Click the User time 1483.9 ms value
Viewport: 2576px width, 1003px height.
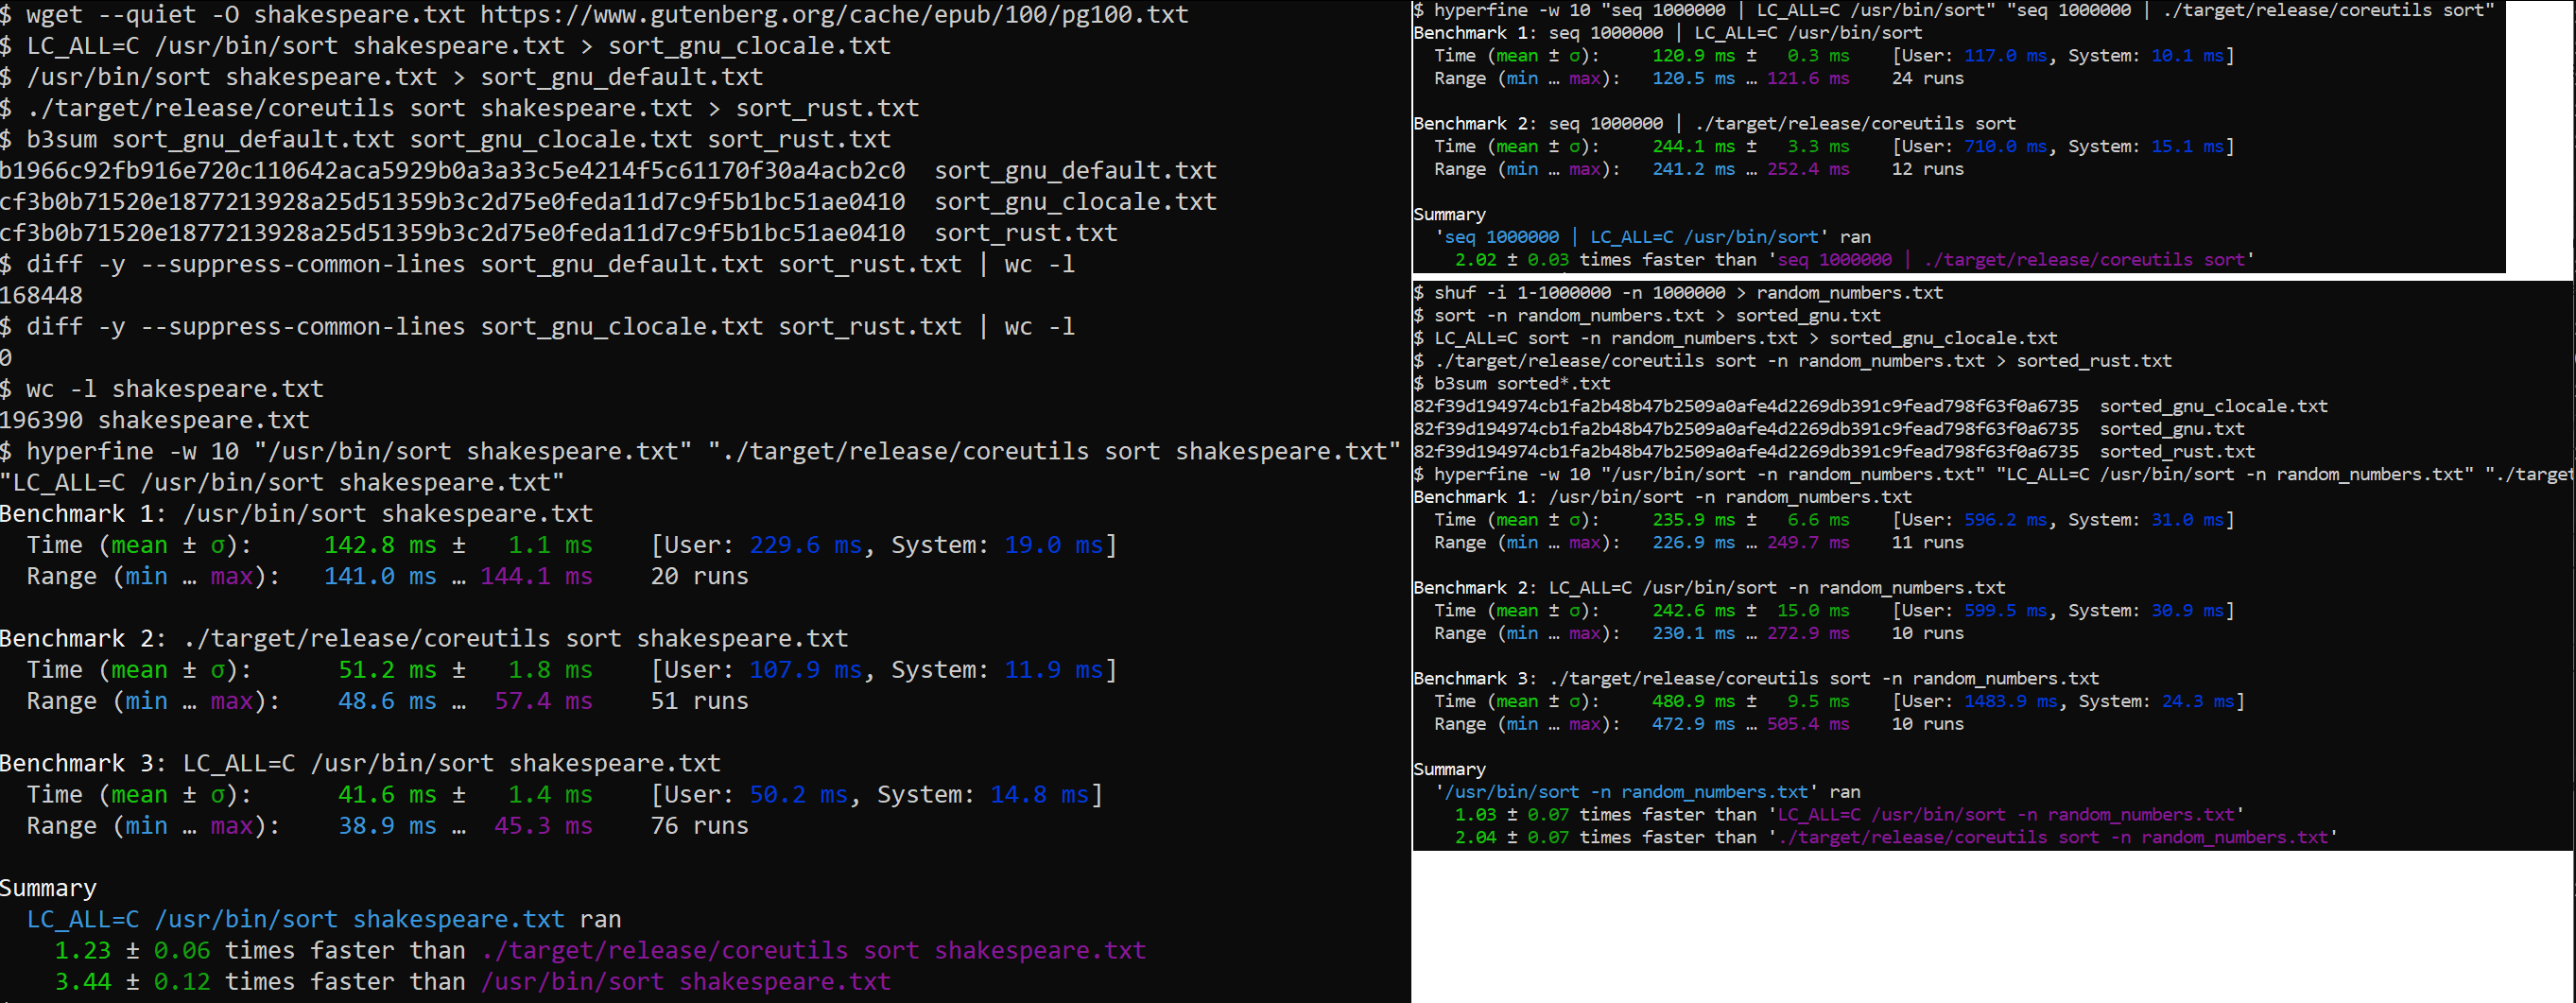[2011, 702]
